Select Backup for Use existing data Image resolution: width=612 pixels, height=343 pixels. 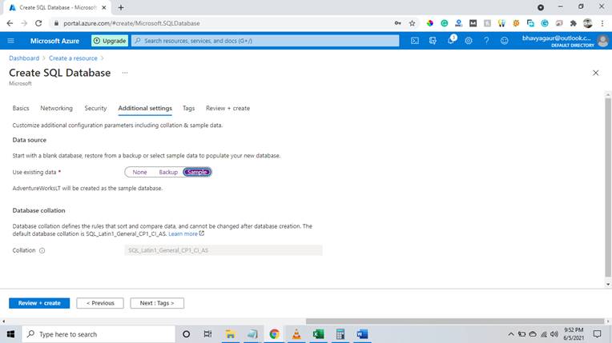[168, 172]
